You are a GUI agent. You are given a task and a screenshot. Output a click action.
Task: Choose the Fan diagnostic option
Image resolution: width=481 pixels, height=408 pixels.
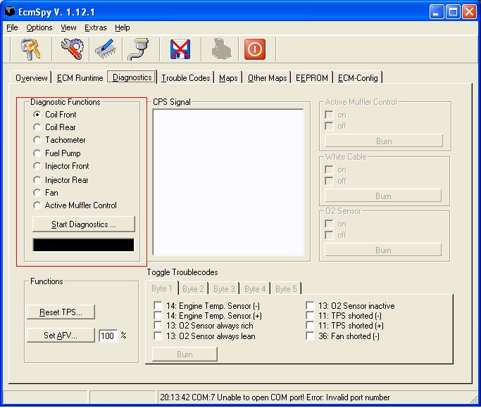click(37, 193)
